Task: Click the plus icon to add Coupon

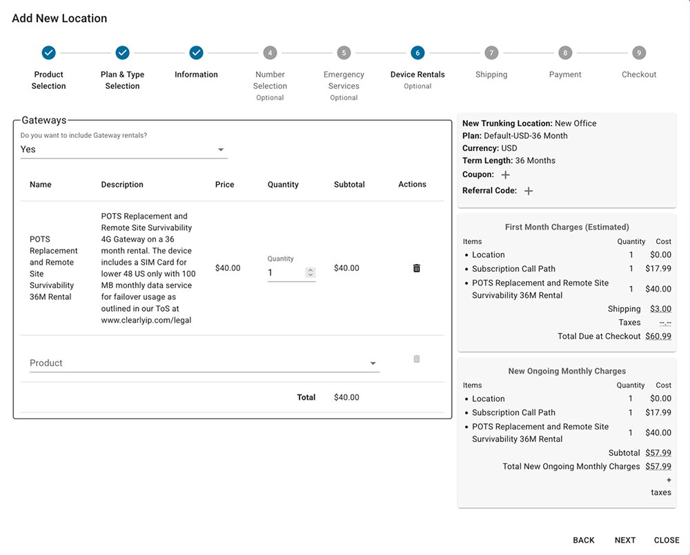Action: coord(505,175)
